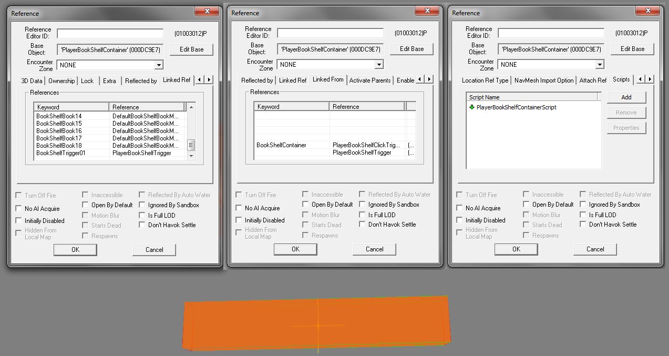This screenshot has width=669, height=356.
Task: Select PlayerBookShelfContainerScript in script list
Action: (x=516, y=107)
